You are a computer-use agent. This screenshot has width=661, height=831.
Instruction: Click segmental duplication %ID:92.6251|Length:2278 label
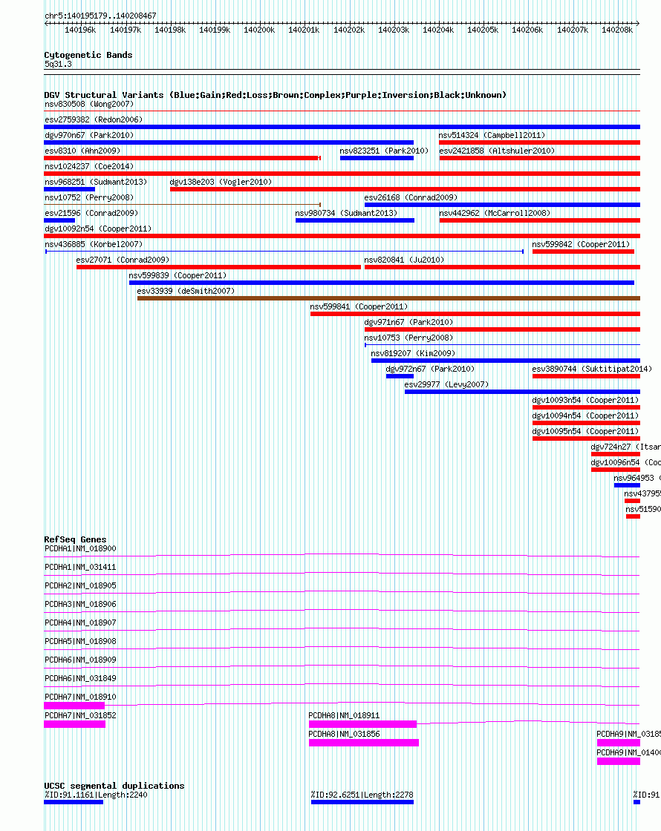(362, 795)
